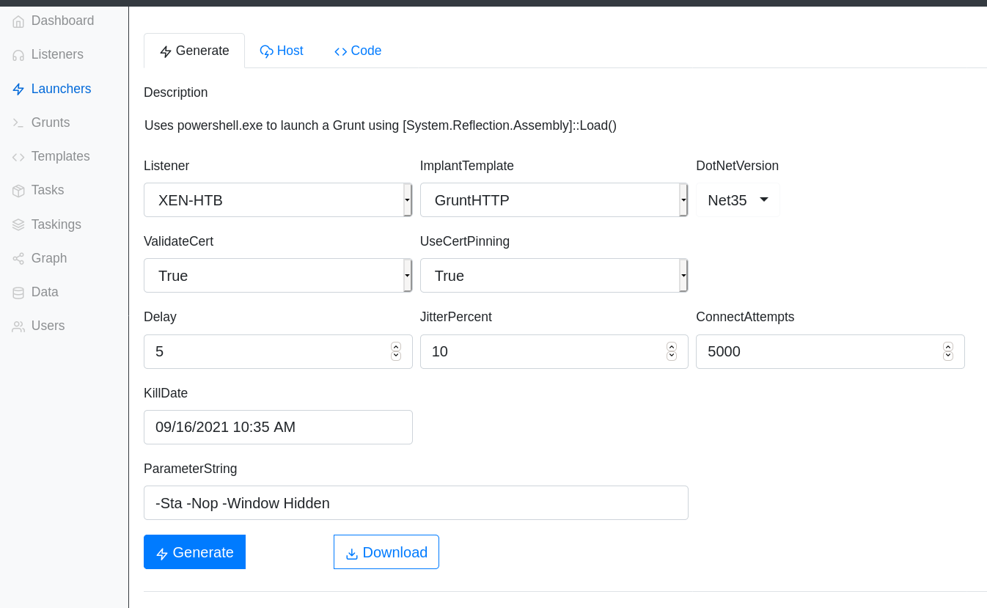987x608 pixels.
Task: Click the Grunts terminal prompt icon
Action: point(18,123)
